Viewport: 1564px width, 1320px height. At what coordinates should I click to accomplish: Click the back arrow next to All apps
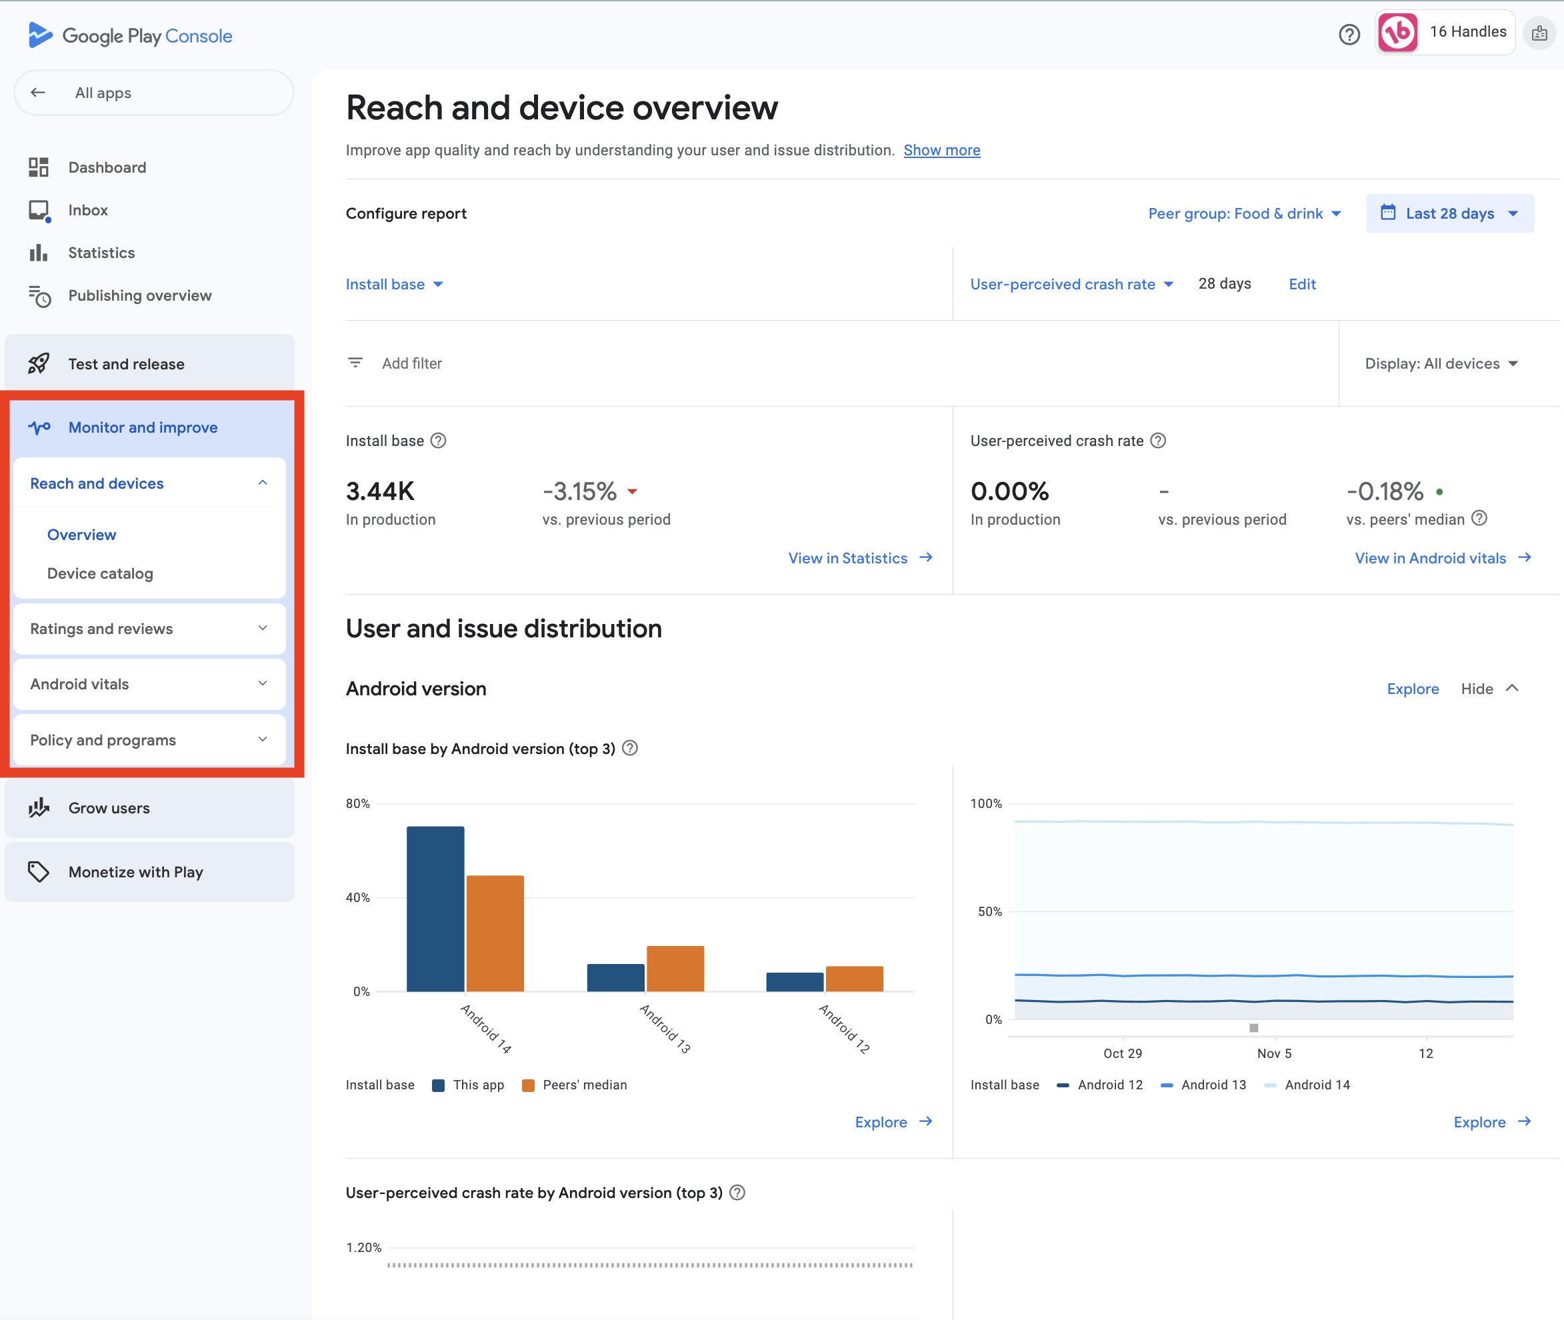point(38,93)
